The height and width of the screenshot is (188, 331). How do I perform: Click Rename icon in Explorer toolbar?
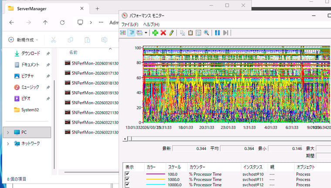coord(104,40)
